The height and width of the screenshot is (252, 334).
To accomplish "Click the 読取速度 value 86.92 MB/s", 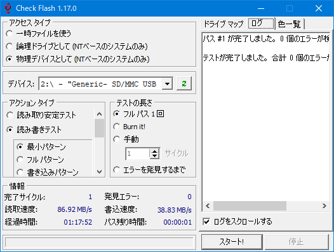I will point(74,209).
